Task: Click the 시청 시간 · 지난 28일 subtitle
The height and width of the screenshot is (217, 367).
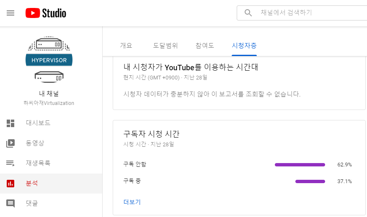Action: (x=149, y=144)
